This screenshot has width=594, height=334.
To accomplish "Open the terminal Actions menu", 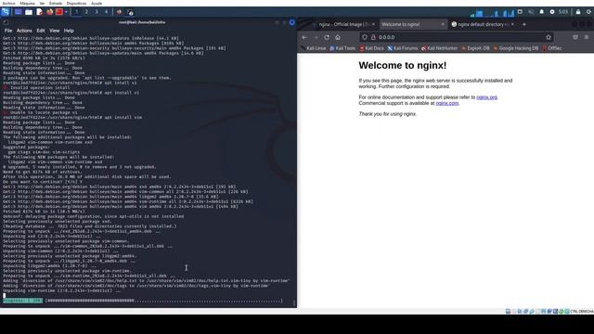I will [24, 31].
